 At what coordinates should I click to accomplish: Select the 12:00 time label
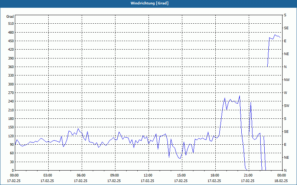pos(148,175)
